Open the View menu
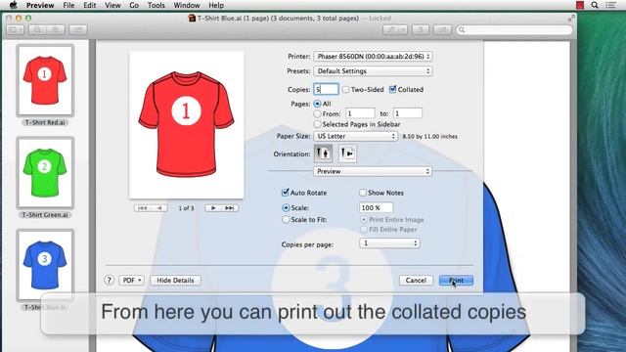Image resolution: width=626 pixels, height=352 pixels. [x=112, y=5]
